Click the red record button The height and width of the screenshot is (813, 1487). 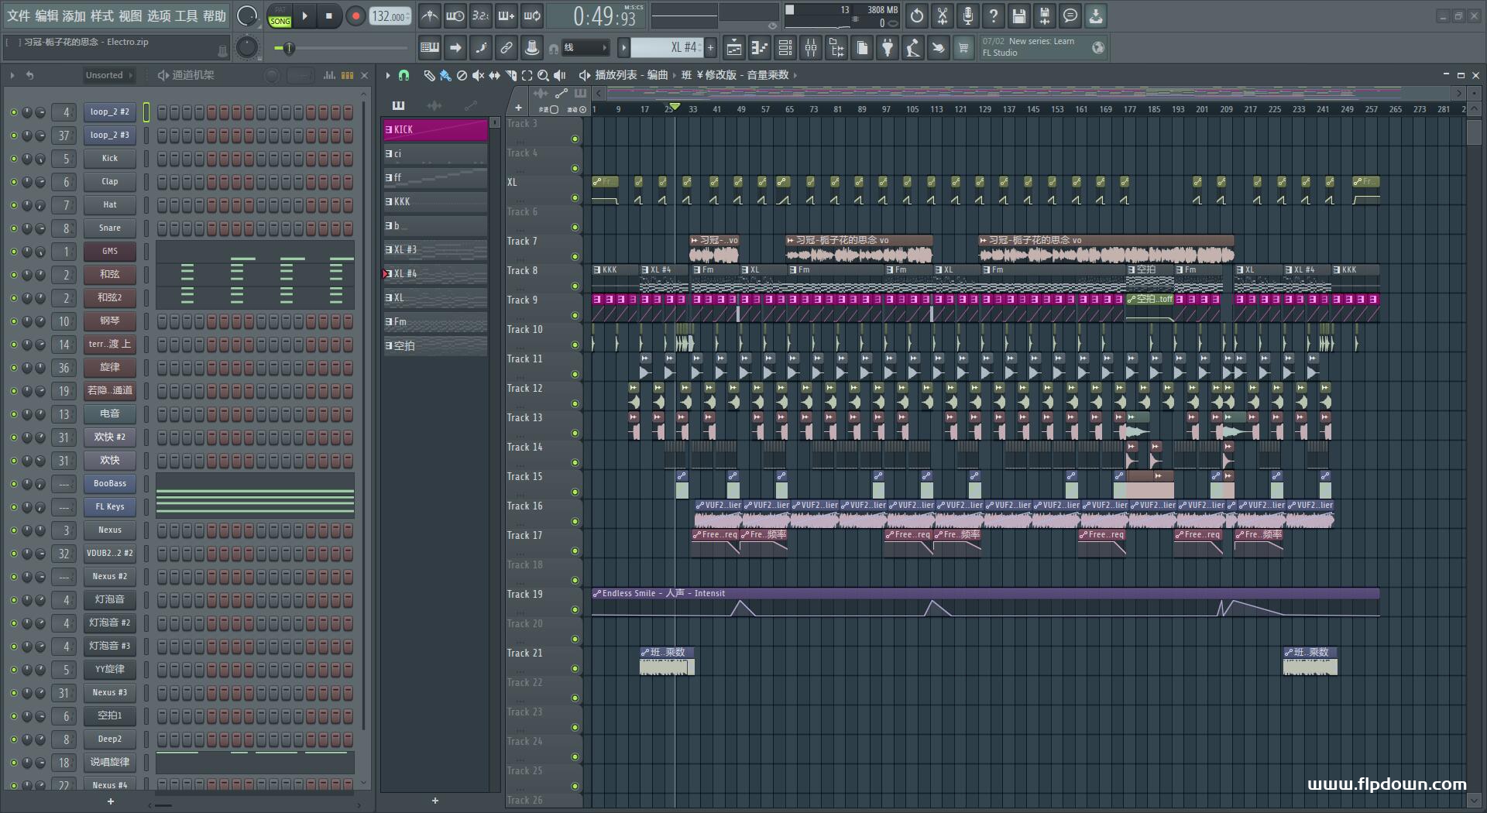[355, 15]
